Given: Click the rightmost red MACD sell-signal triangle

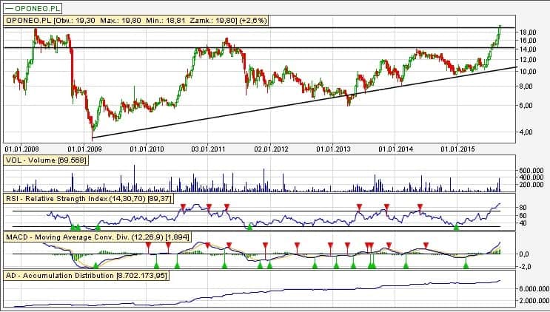Looking at the screenshot, I should 425,245.
